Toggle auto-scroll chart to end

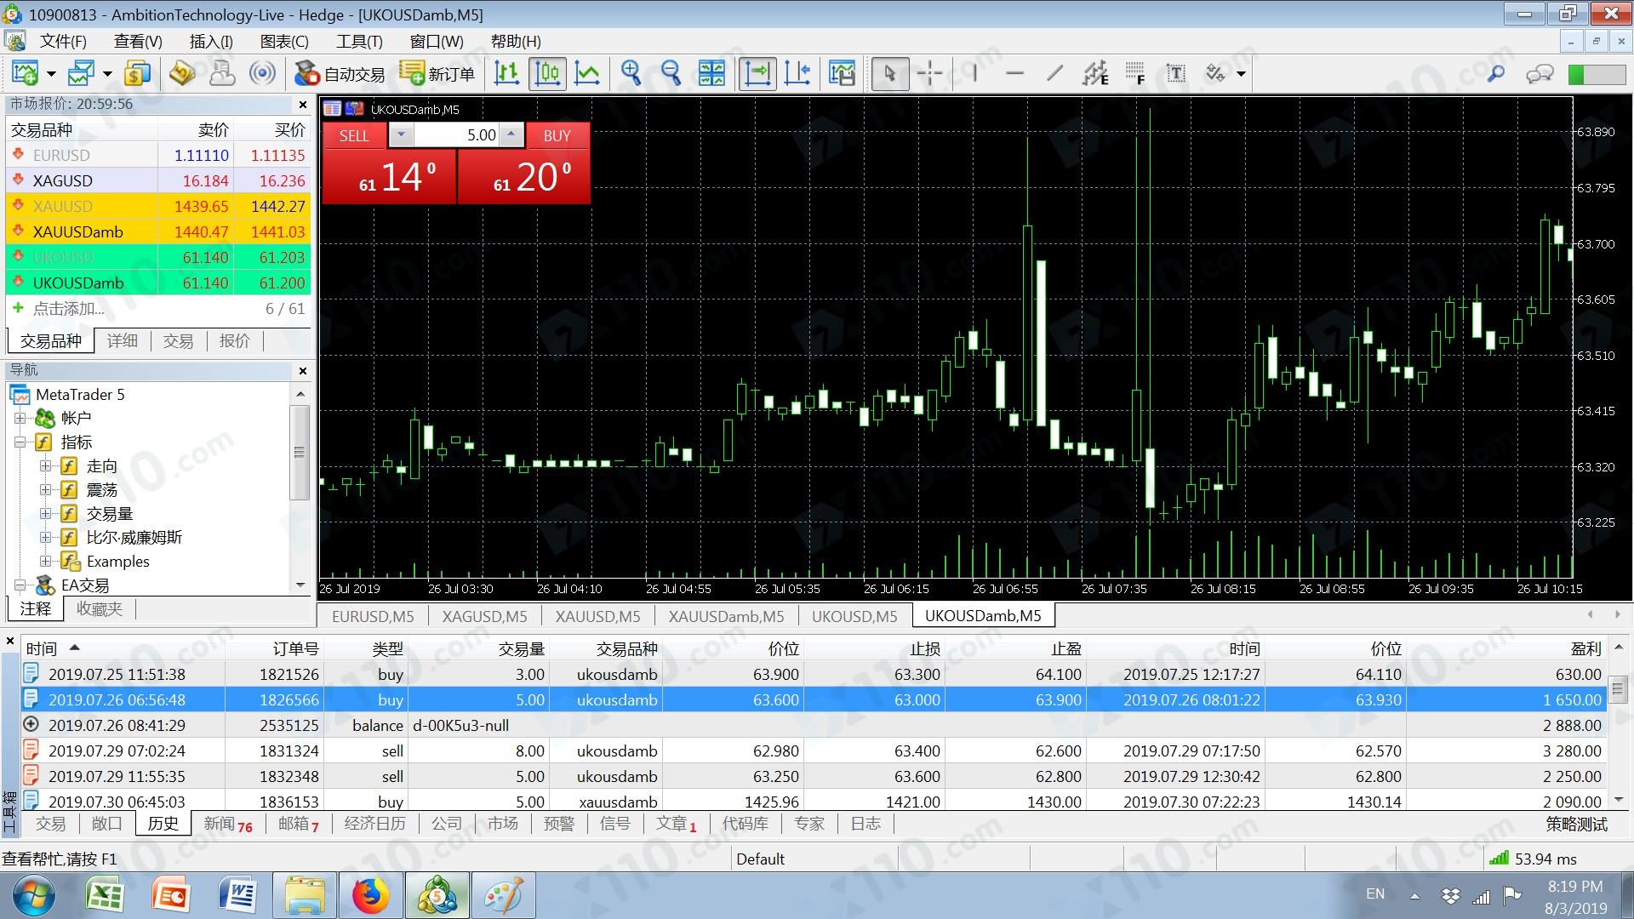click(x=757, y=74)
